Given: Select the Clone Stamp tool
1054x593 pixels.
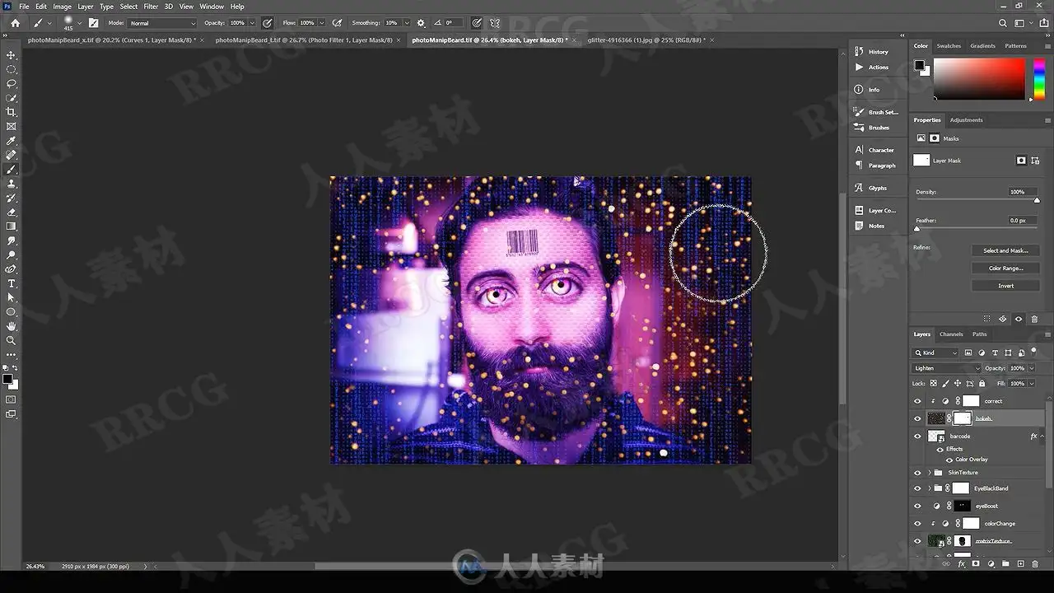Looking at the screenshot, I should coord(12,184).
